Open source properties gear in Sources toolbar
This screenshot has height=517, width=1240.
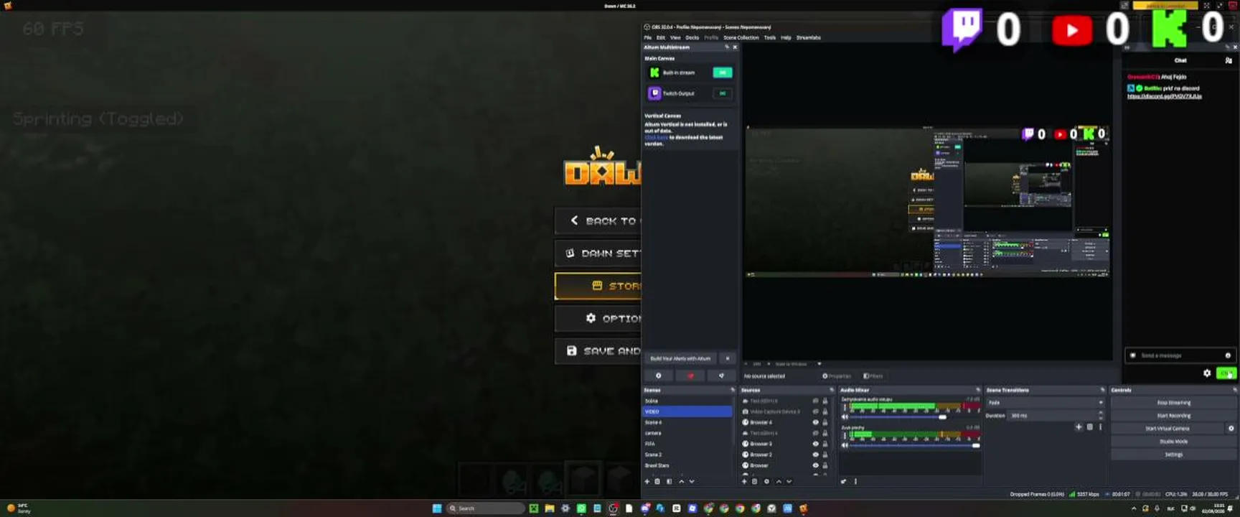[766, 481]
